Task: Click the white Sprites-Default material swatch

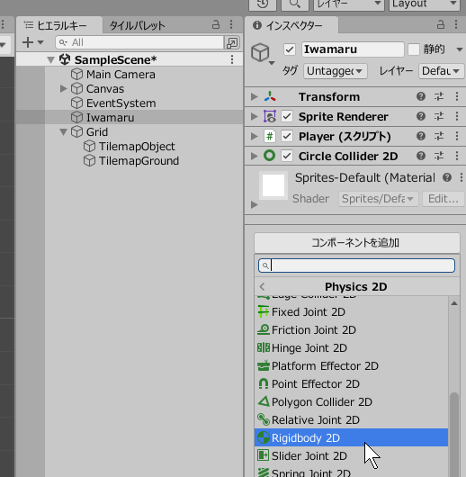Action: pos(273,185)
